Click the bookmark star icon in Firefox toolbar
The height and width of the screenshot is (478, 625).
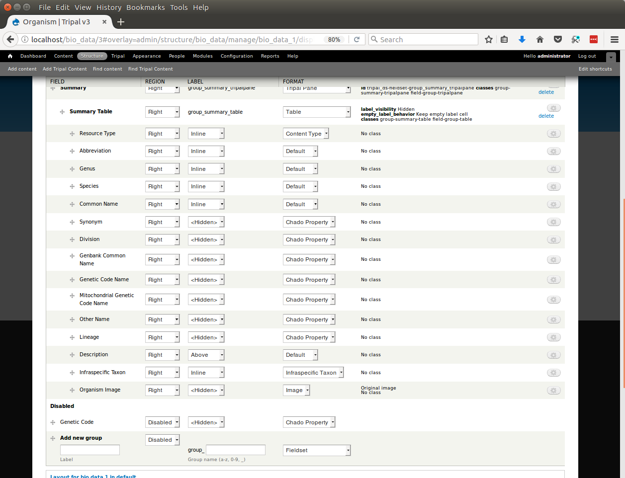(489, 40)
